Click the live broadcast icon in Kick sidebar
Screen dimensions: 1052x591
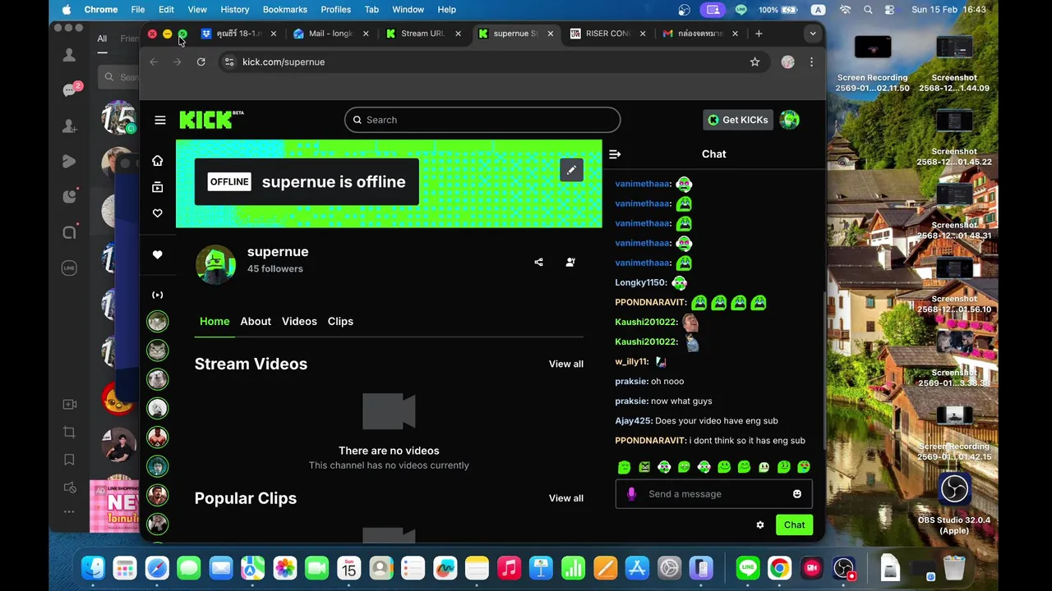click(x=157, y=295)
